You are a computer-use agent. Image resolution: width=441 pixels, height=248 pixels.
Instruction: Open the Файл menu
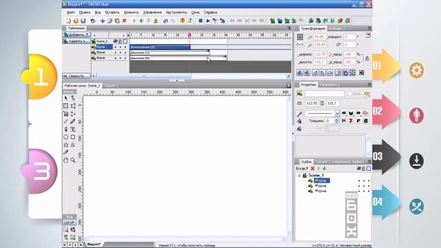tap(71, 12)
